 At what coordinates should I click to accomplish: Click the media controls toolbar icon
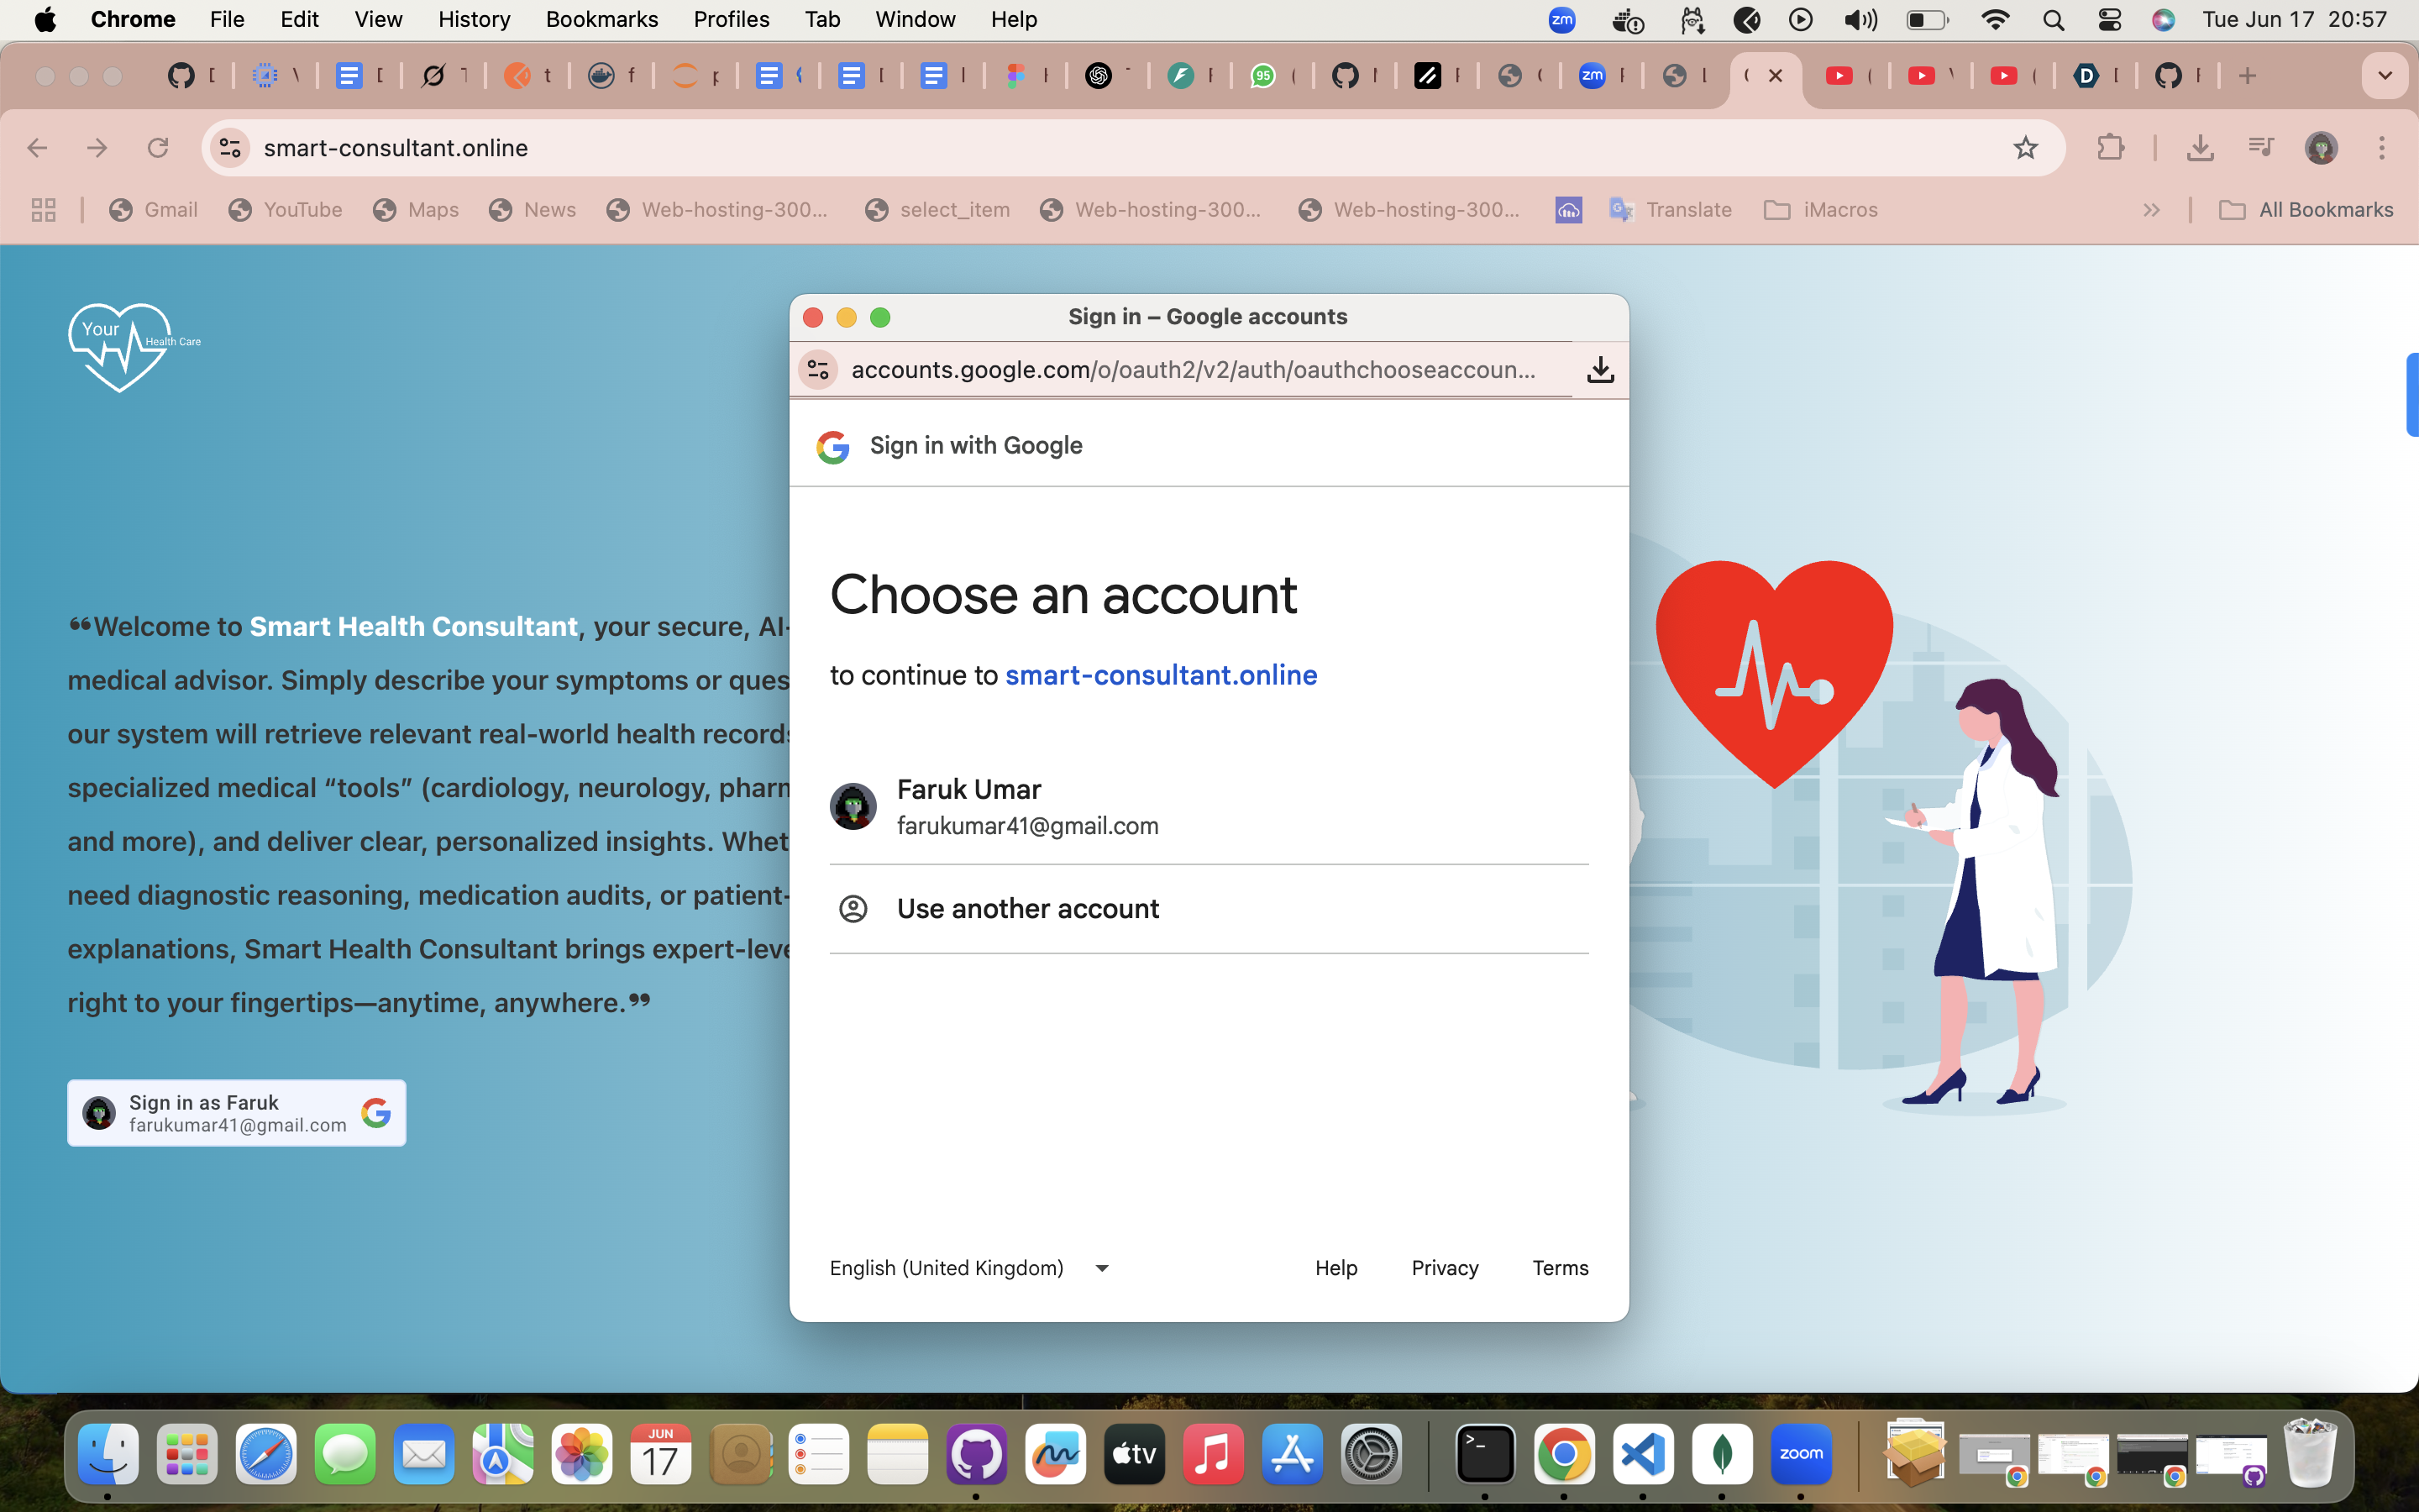2260,148
